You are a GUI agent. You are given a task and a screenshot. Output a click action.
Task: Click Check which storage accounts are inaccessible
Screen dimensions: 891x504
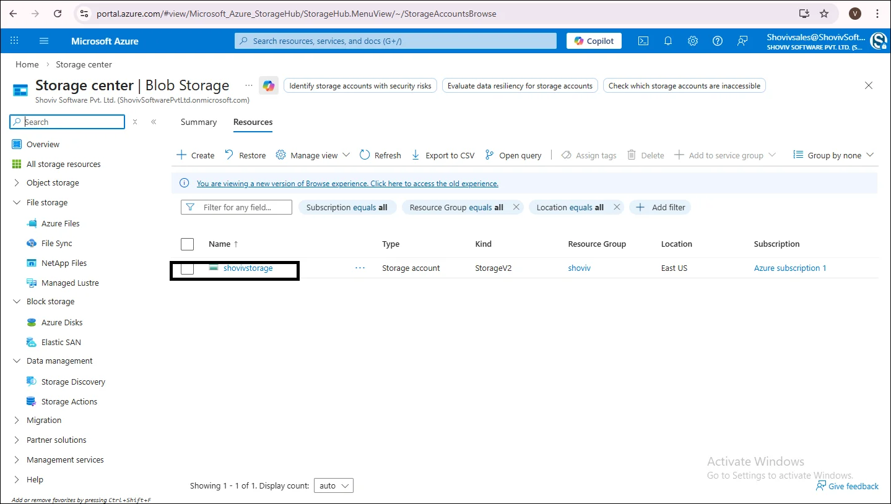(x=684, y=86)
